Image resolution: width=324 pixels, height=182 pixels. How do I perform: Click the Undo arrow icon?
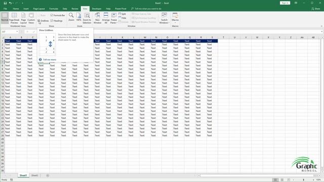click(10, 3)
